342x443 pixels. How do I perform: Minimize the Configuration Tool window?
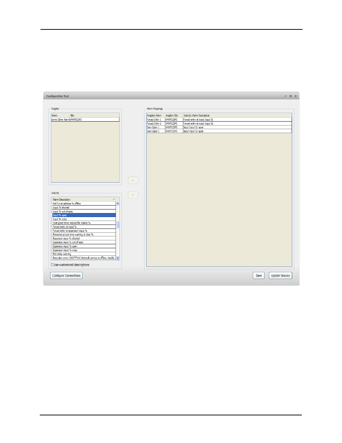[286, 96]
